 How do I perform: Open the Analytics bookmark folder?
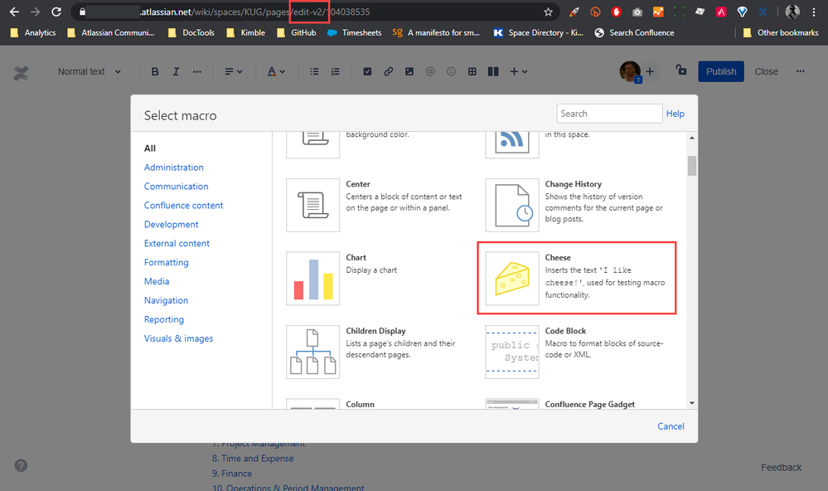[x=33, y=33]
